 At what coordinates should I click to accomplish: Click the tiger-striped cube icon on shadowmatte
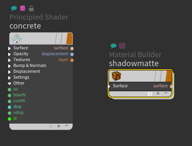[x=116, y=76]
